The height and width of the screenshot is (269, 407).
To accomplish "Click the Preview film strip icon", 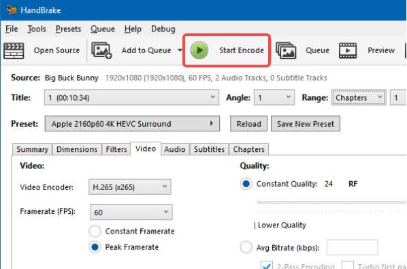I will [348, 50].
